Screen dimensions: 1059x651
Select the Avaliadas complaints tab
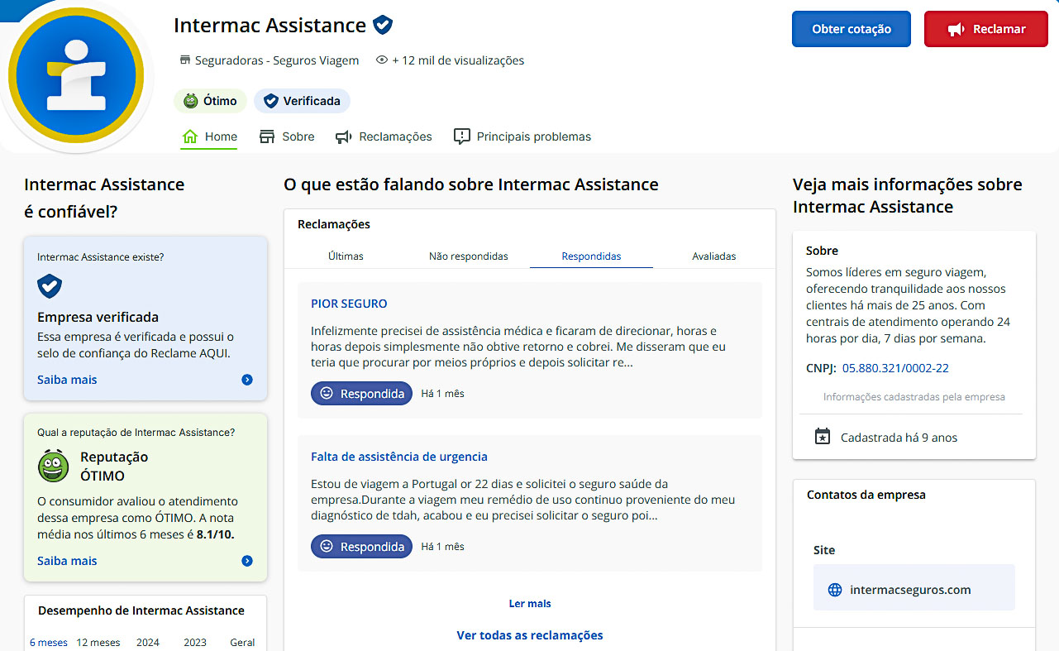[x=713, y=256]
